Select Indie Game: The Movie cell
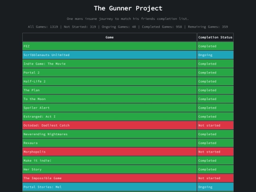256x192 pixels. point(110,64)
